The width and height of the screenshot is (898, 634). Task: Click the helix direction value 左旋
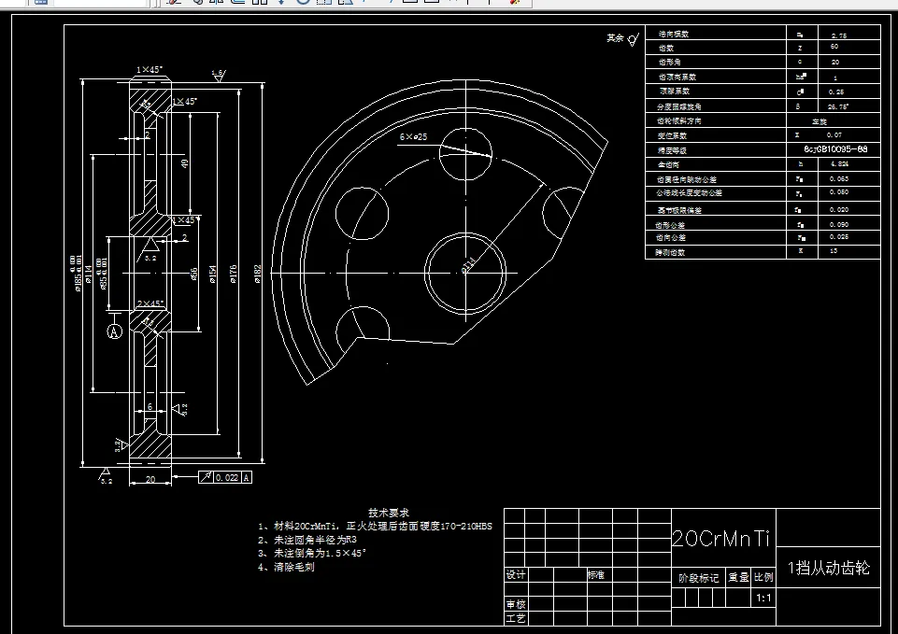point(820,121)
